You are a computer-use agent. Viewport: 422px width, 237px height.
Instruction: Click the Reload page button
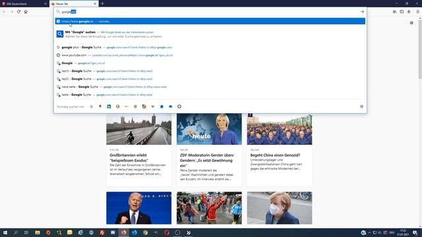point(18,12)
